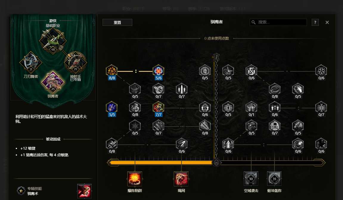Click the lock at the chain's base
Image resolution: width=343 pixels, height=200 pixels.
pos(216,162)
